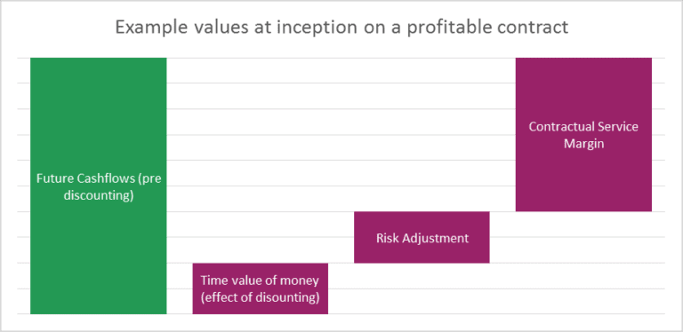Click blank plot area below Contractual Service Margin
Viewport: 683px width, 332px height.
[x=583, y=263]
